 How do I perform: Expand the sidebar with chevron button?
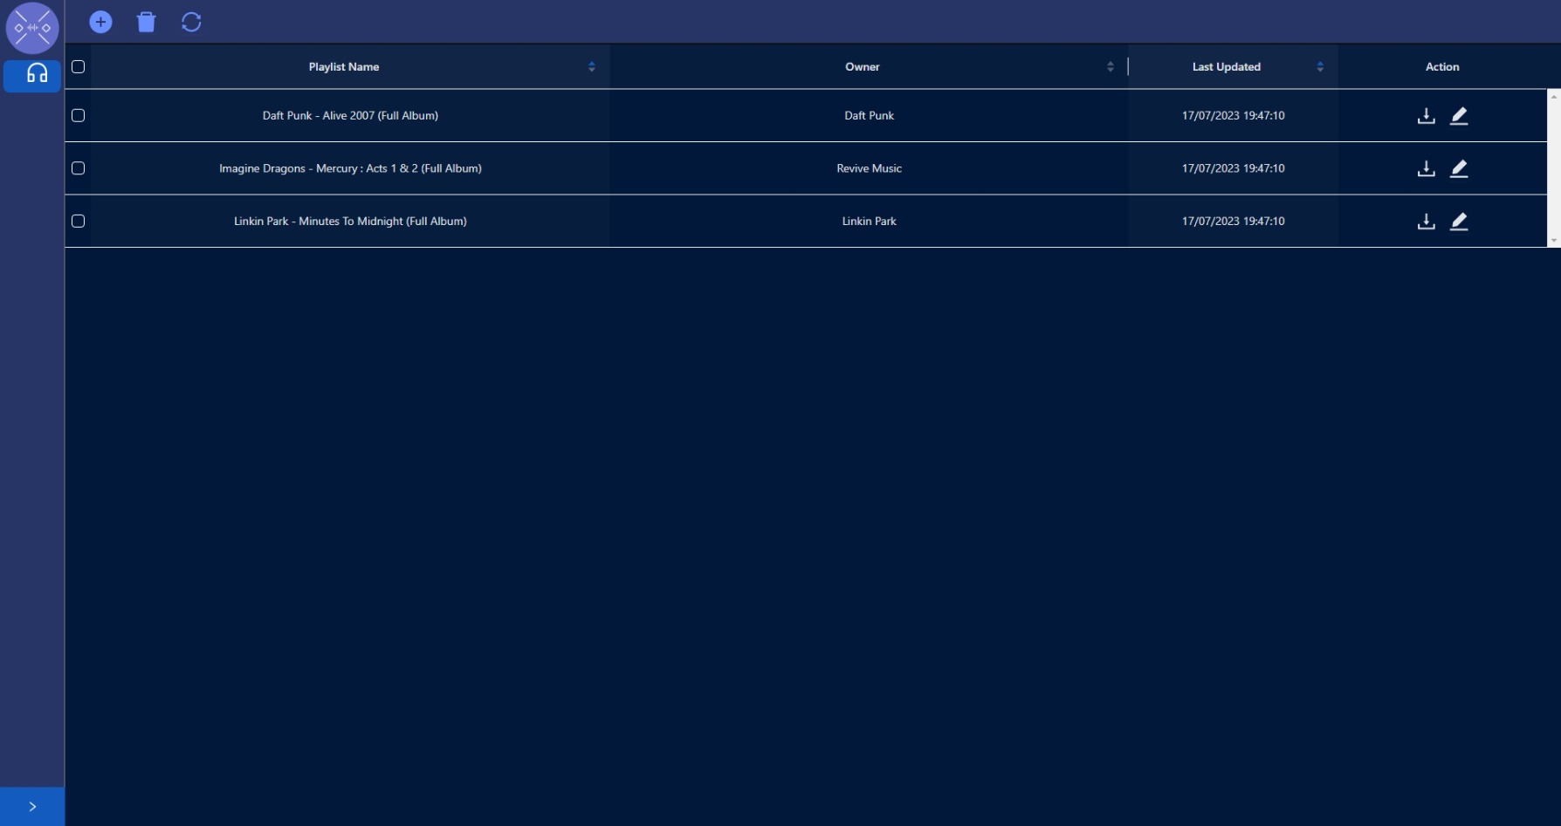point(32,807)
